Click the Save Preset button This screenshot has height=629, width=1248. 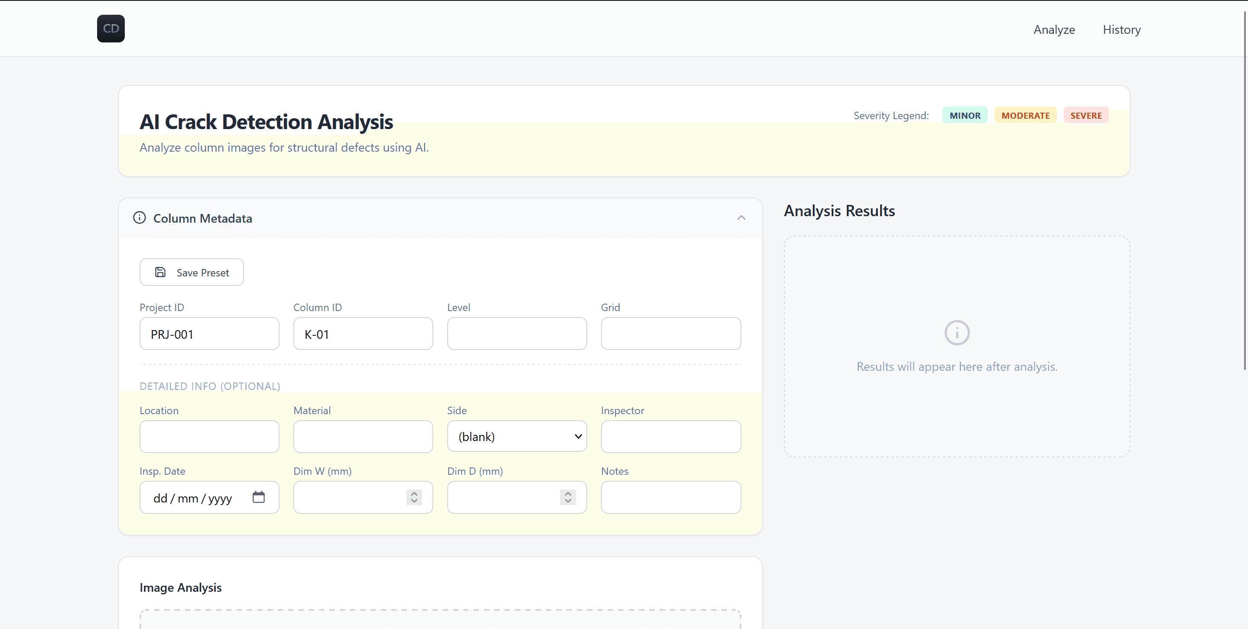pos(192,272)
